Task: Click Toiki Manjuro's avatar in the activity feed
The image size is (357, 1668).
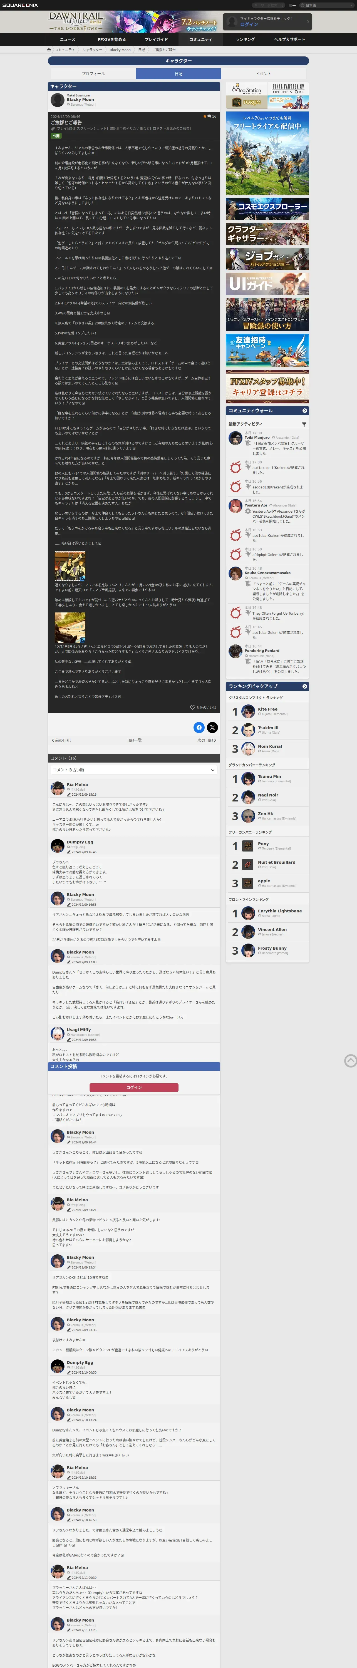Action: 236,439
